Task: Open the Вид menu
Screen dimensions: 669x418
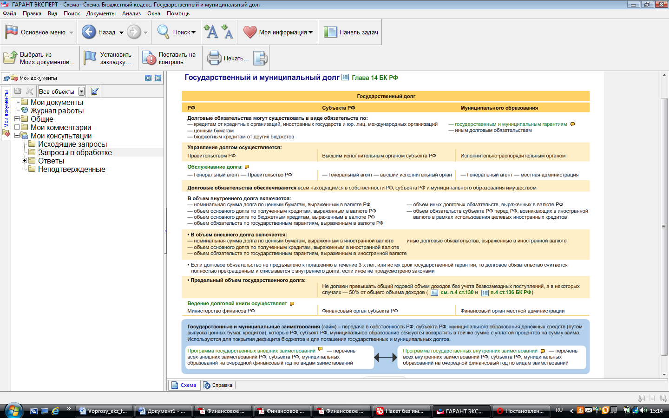Action: (52, 13)
